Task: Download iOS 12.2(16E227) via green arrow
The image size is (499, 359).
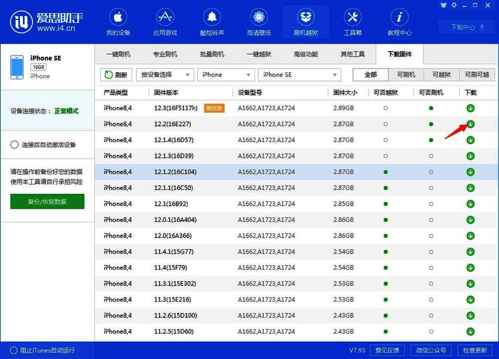Action: tap(472, 123)
